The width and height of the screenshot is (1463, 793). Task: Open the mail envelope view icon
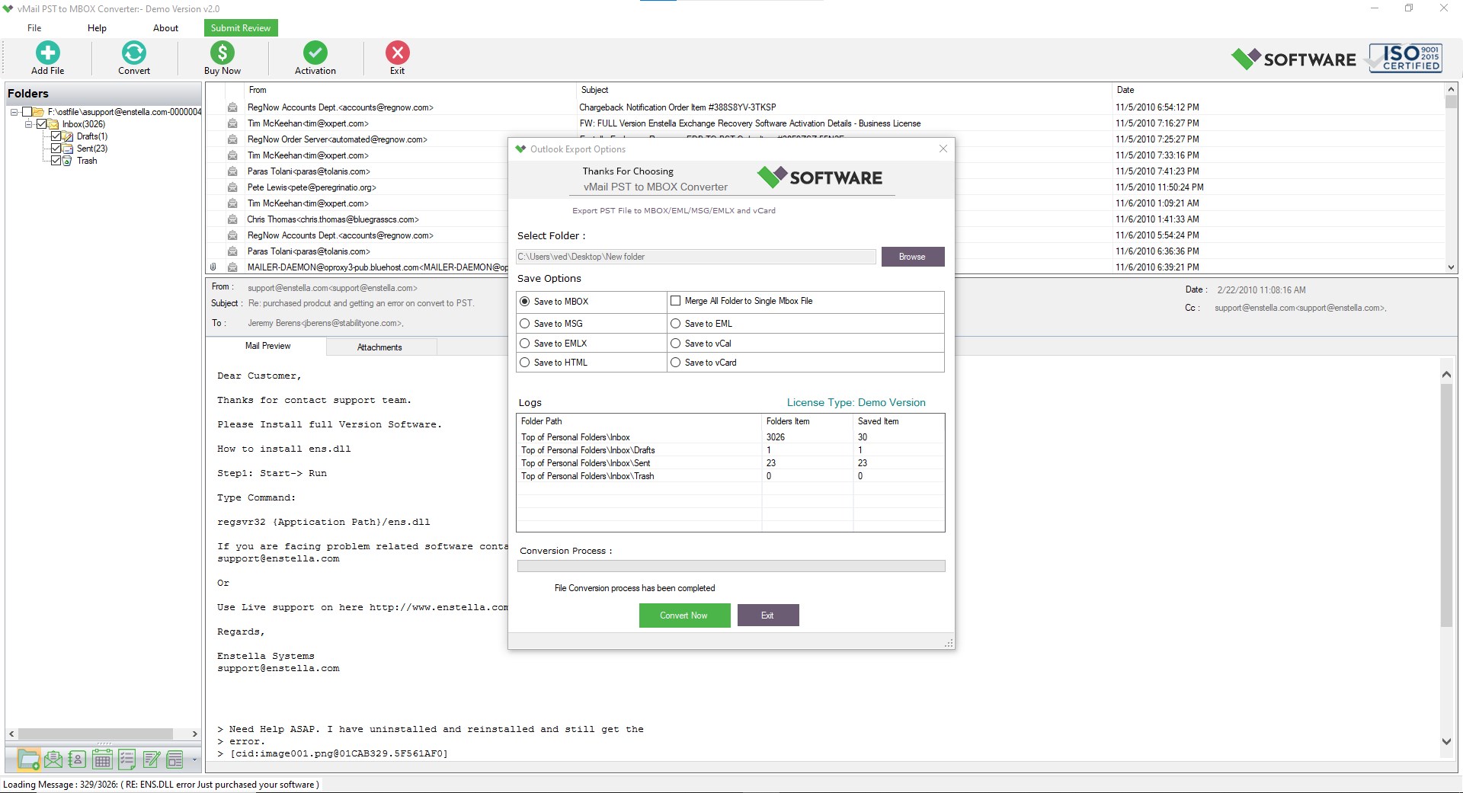click(53, 759)
